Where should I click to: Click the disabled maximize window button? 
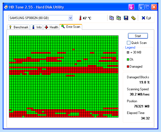coord(148,7)
